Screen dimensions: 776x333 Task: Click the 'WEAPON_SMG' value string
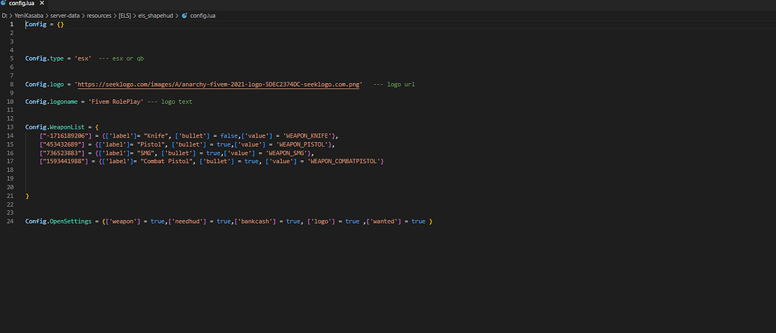click(287, 153)
